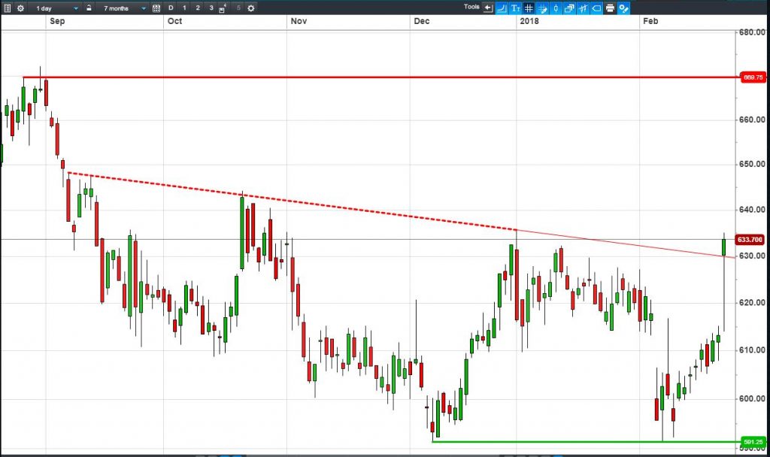
Task: Select preset number 5
Action: coord(238,8)
